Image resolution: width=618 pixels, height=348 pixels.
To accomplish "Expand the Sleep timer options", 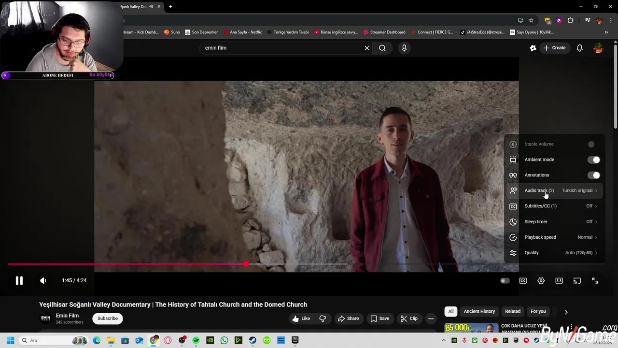I will click(554, 221).
